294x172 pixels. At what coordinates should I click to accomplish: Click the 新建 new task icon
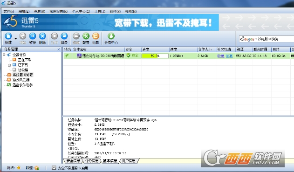coord(8,36)
